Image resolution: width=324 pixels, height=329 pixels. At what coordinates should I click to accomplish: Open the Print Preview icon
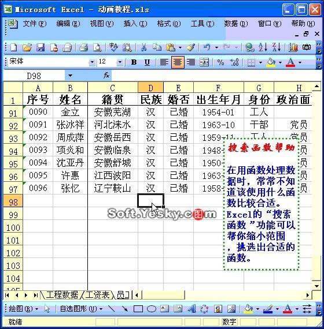coord(97,47)
